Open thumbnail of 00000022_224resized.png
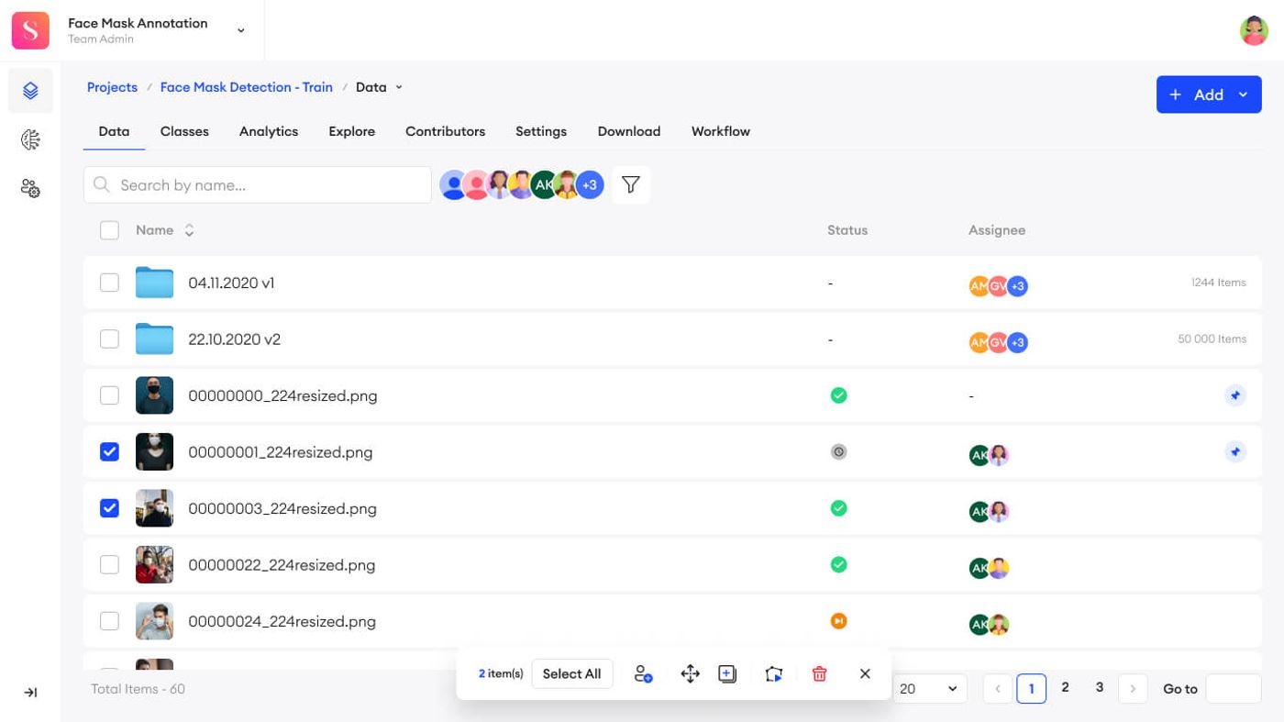Screen dimensions: 1284x722 pos(154,565)
